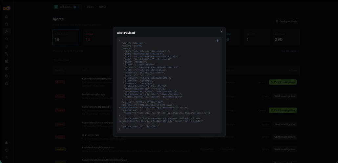Click the "activeAt" timestamp line
Image resolution: width=338 pixels, height=163 pixels.
point(142,102)
